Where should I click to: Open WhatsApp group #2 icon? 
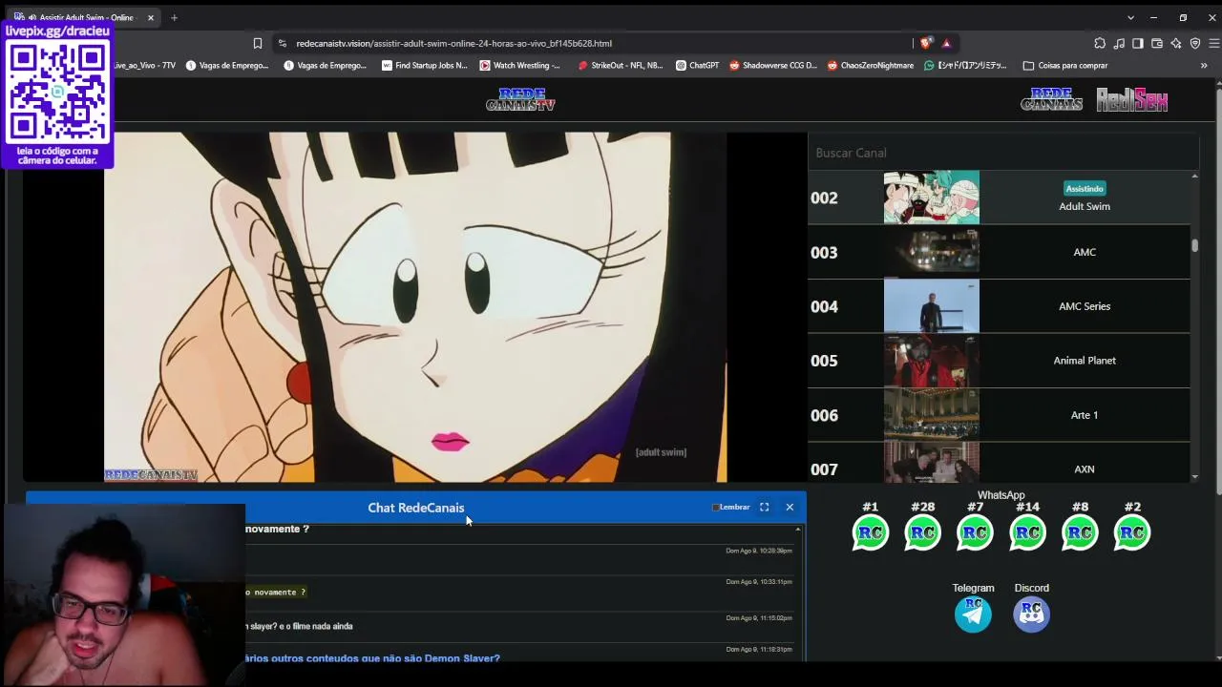[1132, 532]
